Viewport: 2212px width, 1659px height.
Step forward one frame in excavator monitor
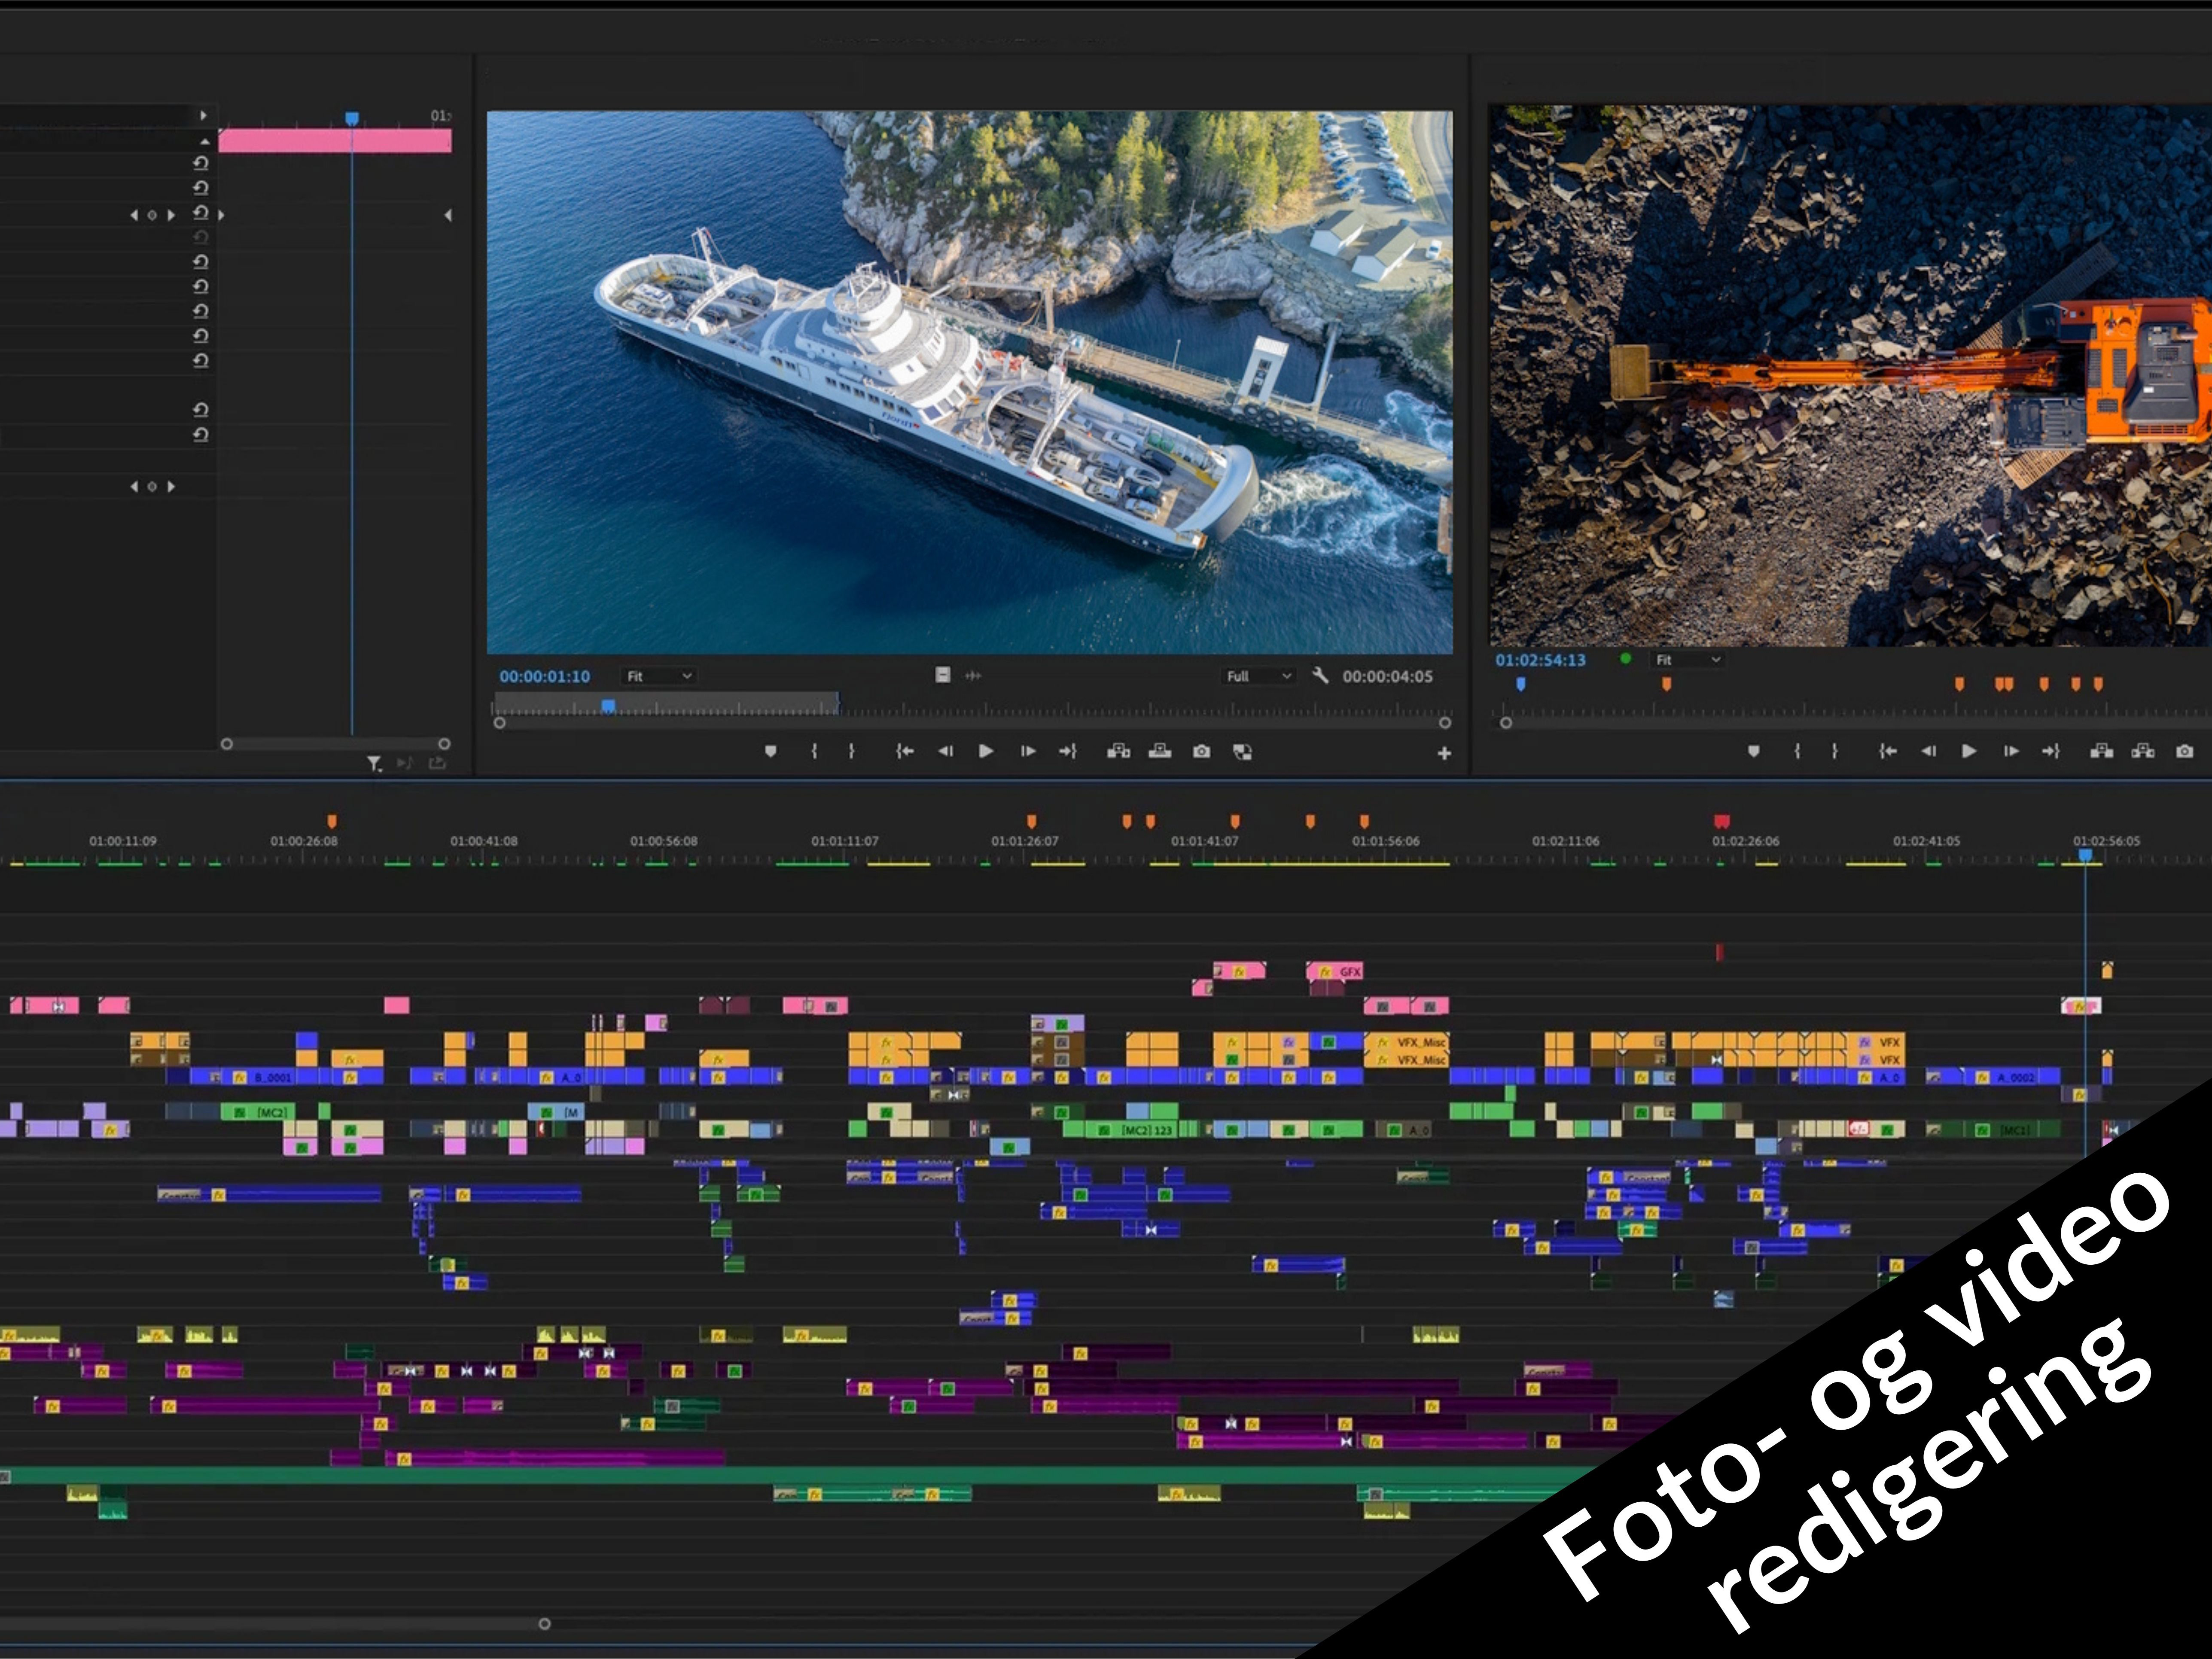click(x=2011, y=751)
